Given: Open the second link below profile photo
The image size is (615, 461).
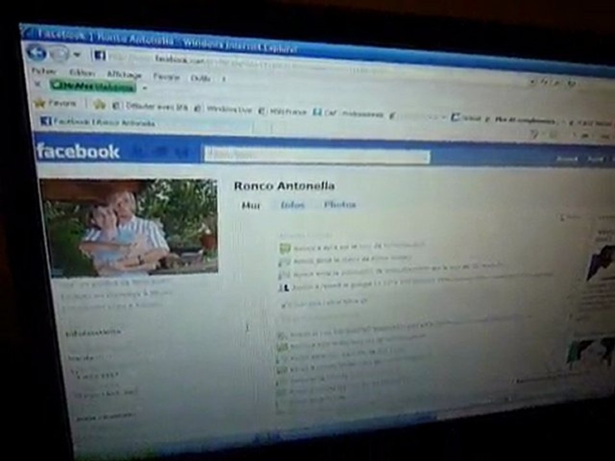Looking at the screenshot, I should (117, 294).
